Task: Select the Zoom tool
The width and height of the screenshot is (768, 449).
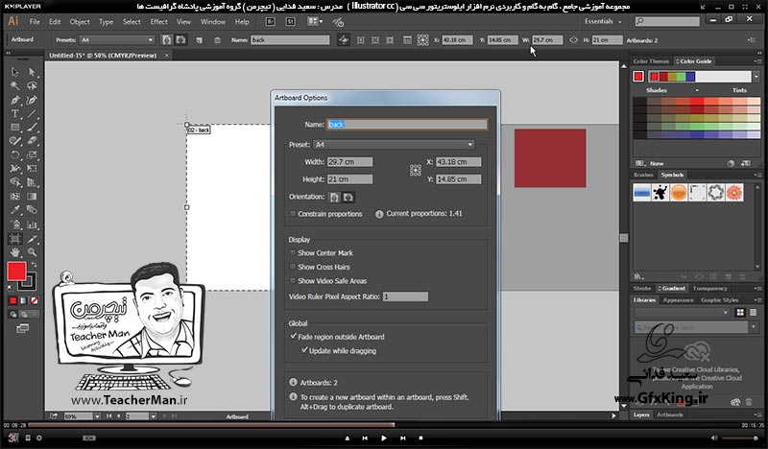Action: click(x=33, y=252)
